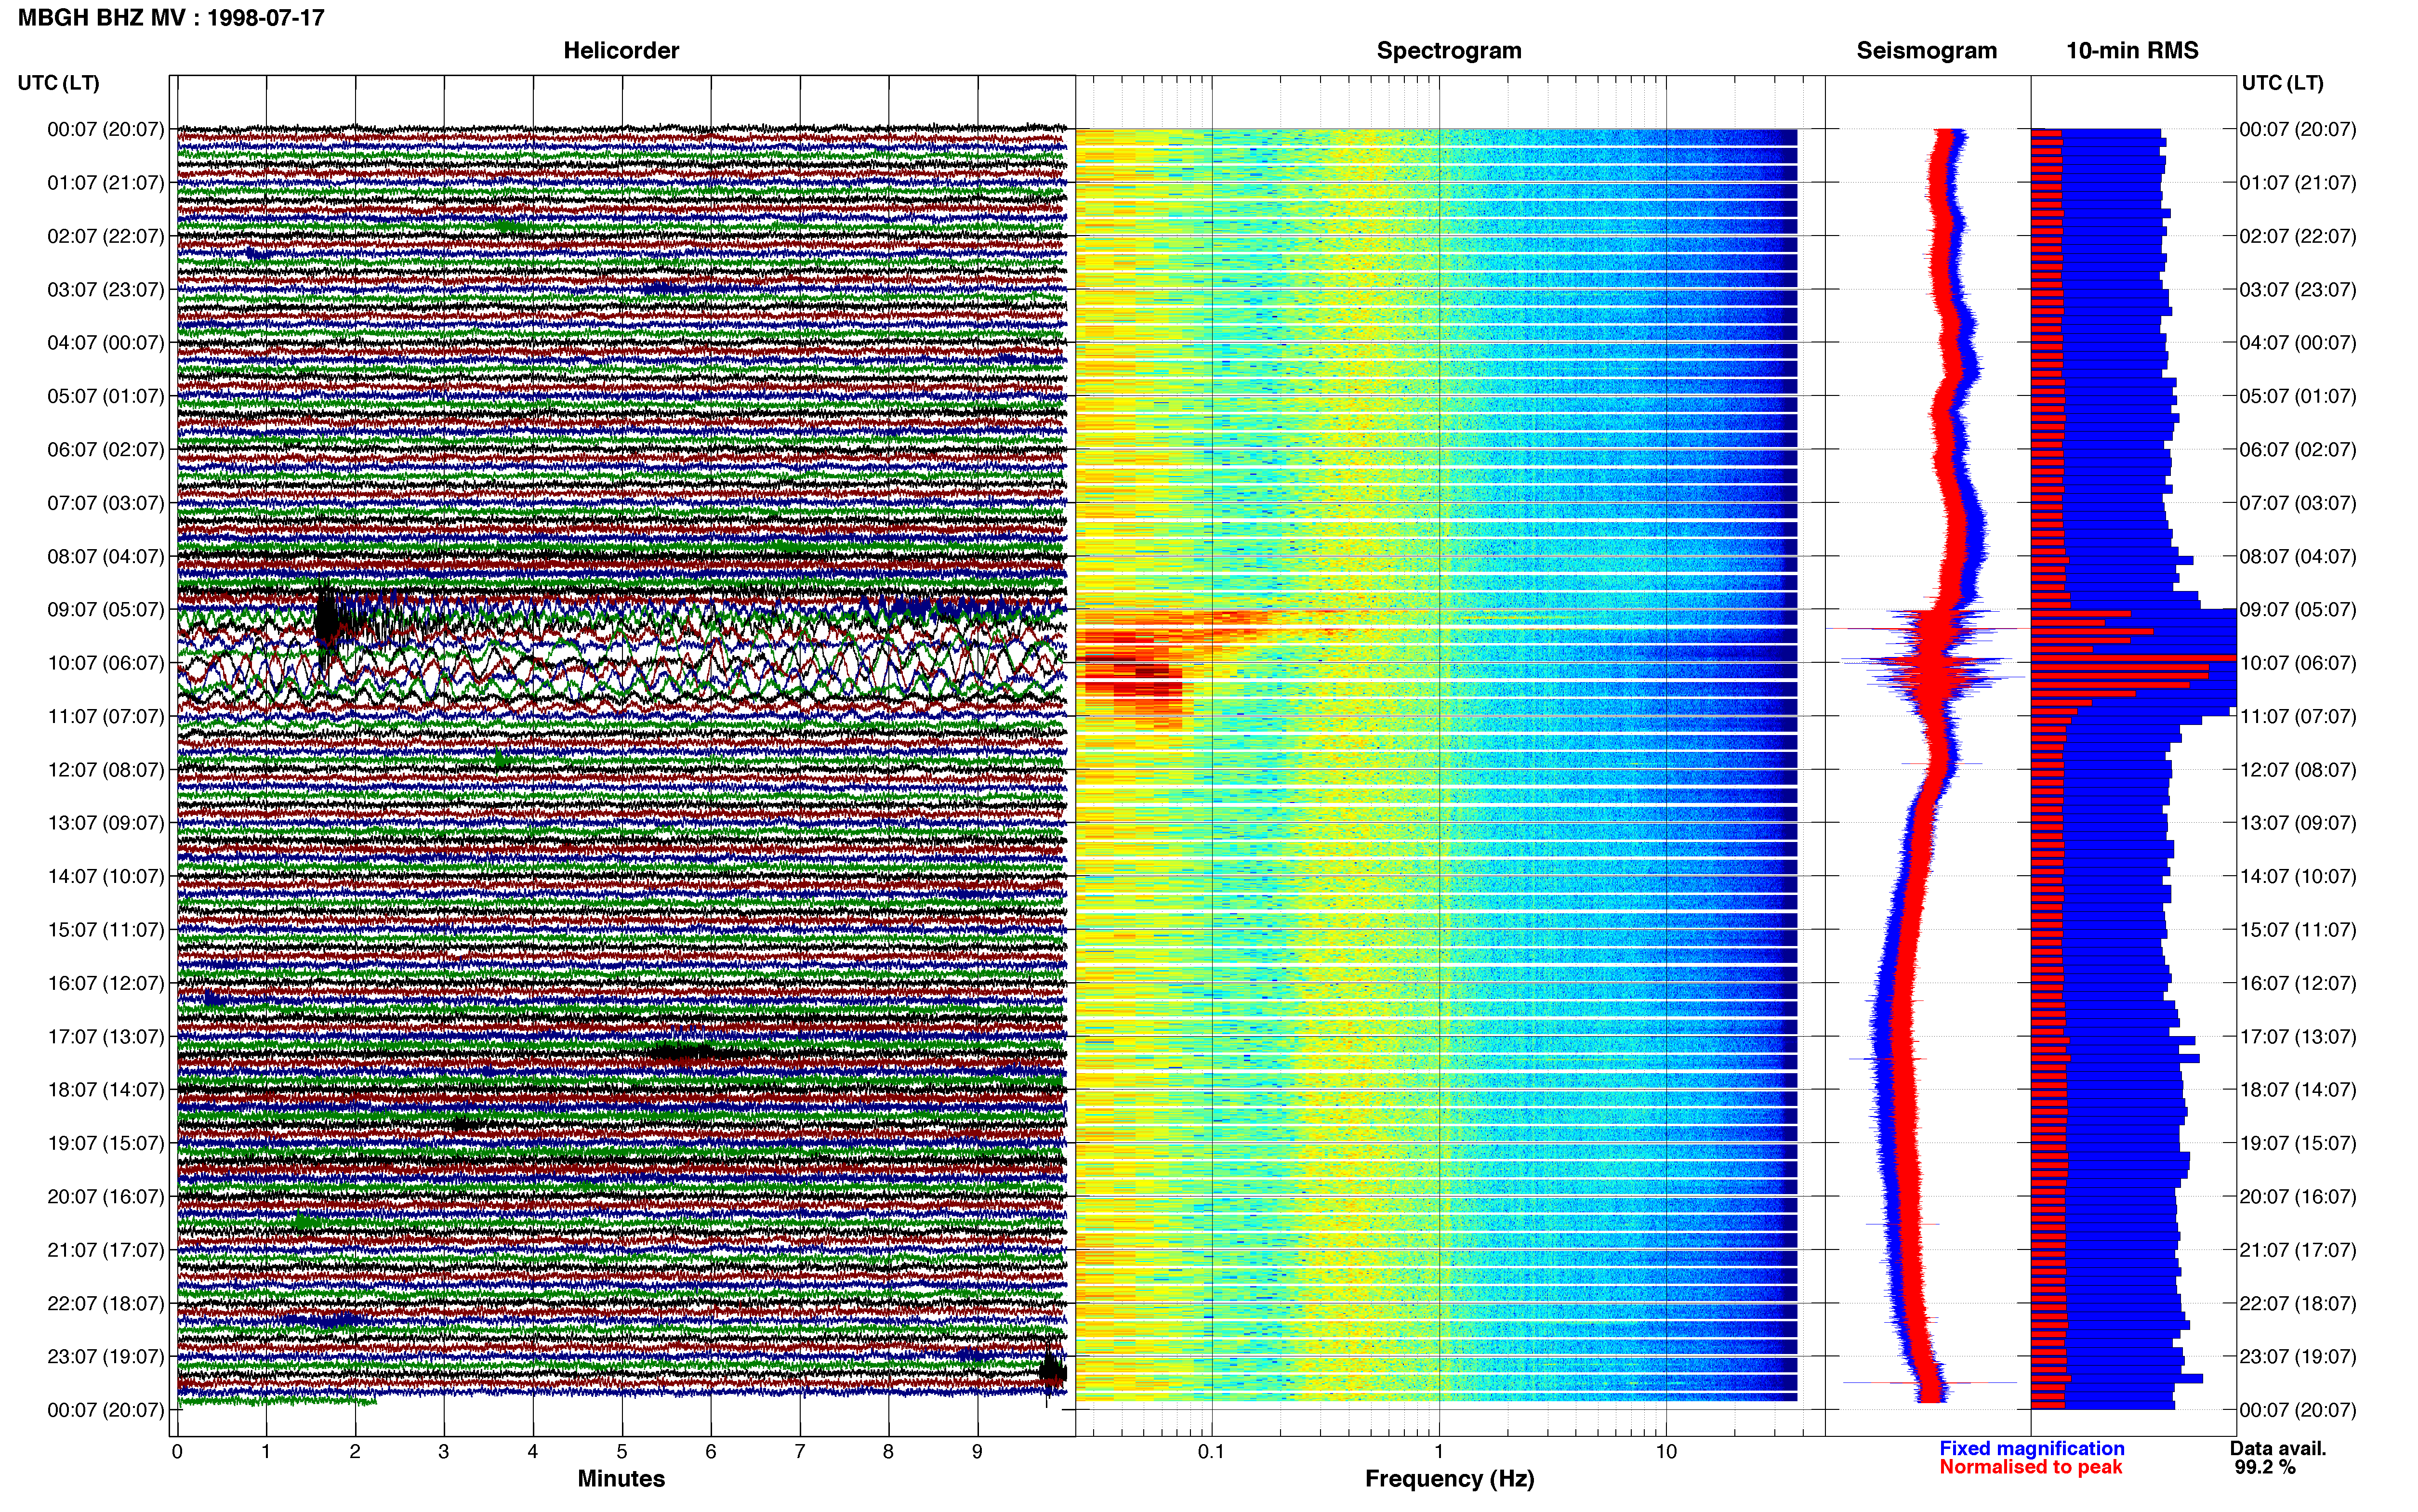The height and width of the screenshot is (1512, 2418).
Task: Click left time label '06:07 (02:07)'
Action: coord(105,449)
